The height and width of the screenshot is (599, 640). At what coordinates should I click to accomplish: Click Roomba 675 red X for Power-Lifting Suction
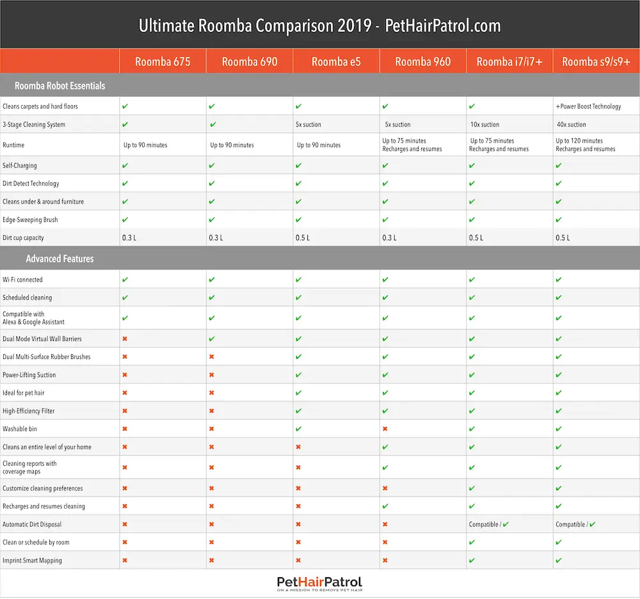tap(125, 374)
